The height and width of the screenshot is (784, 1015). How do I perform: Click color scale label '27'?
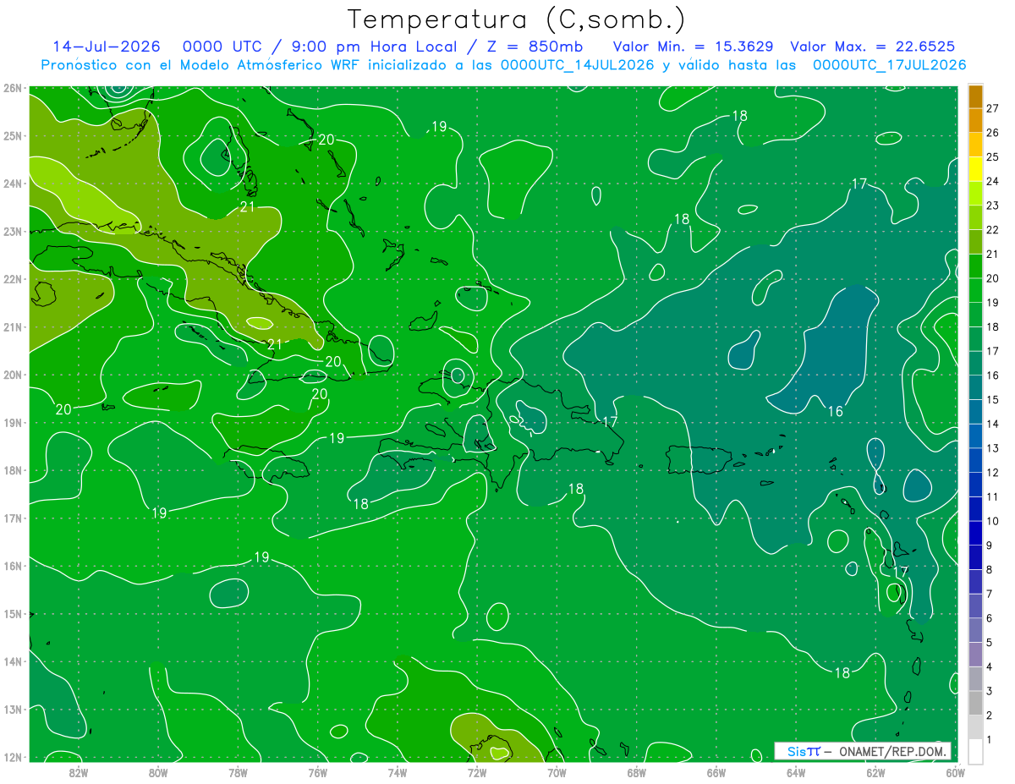coord(993,108)
